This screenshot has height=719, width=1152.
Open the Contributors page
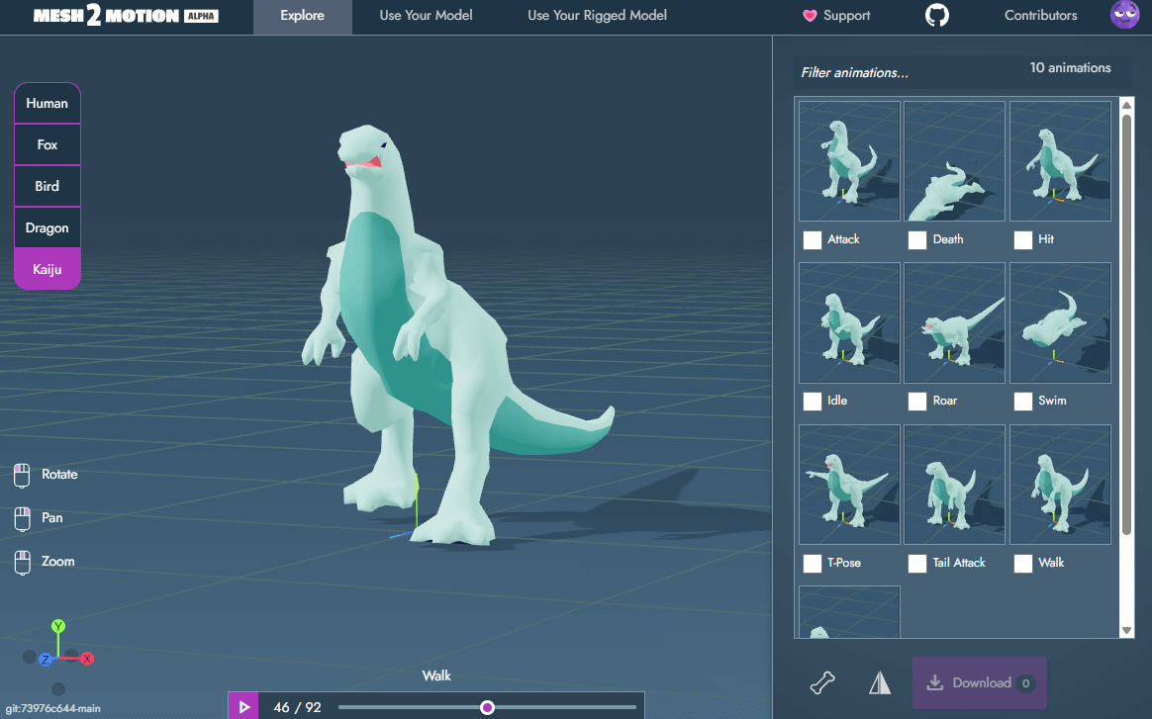(x=1040, y=16)
